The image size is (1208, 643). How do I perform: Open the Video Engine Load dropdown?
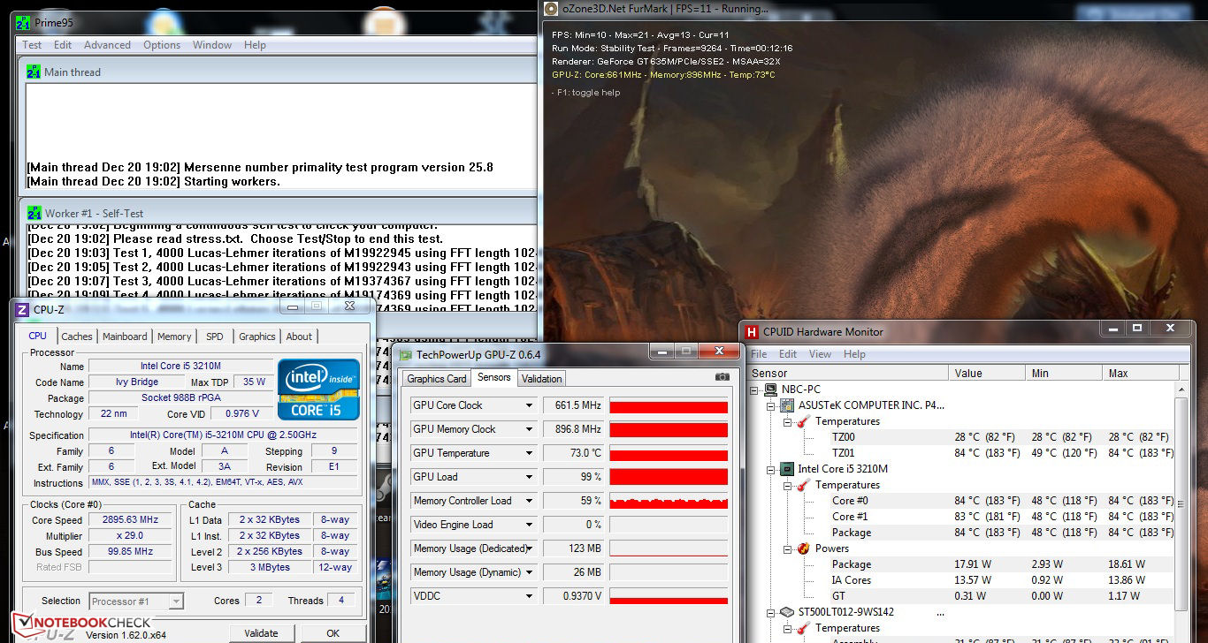[x=530, y=525]
